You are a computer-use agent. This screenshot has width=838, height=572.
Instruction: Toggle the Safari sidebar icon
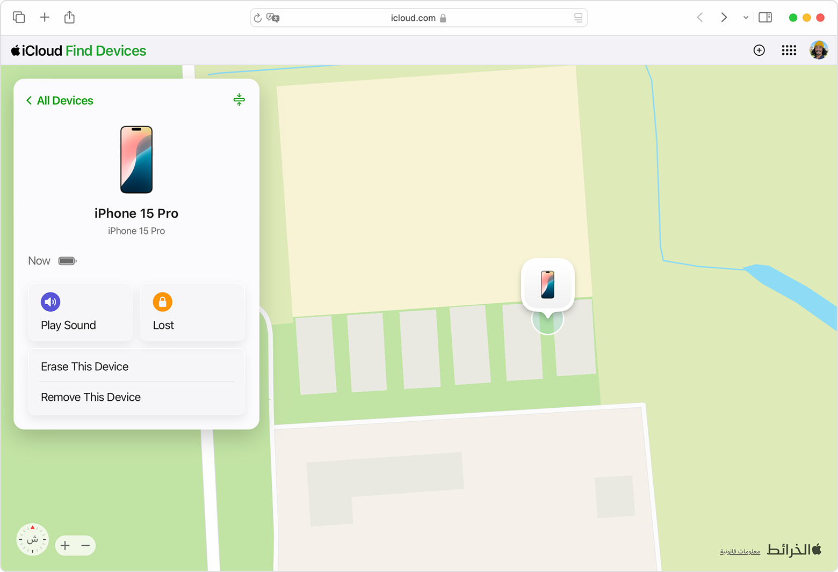click(x=765, y=17)
